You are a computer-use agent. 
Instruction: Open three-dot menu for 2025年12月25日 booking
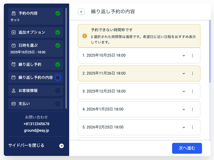tap(192, 91)
